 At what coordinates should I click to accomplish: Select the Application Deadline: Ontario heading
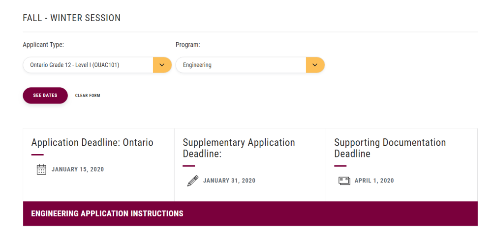92,143
